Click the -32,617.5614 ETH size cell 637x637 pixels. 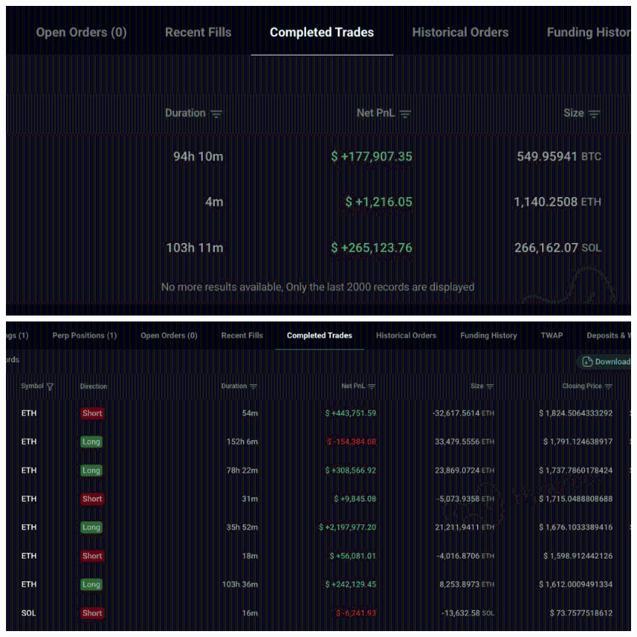(x=464, y=413)
